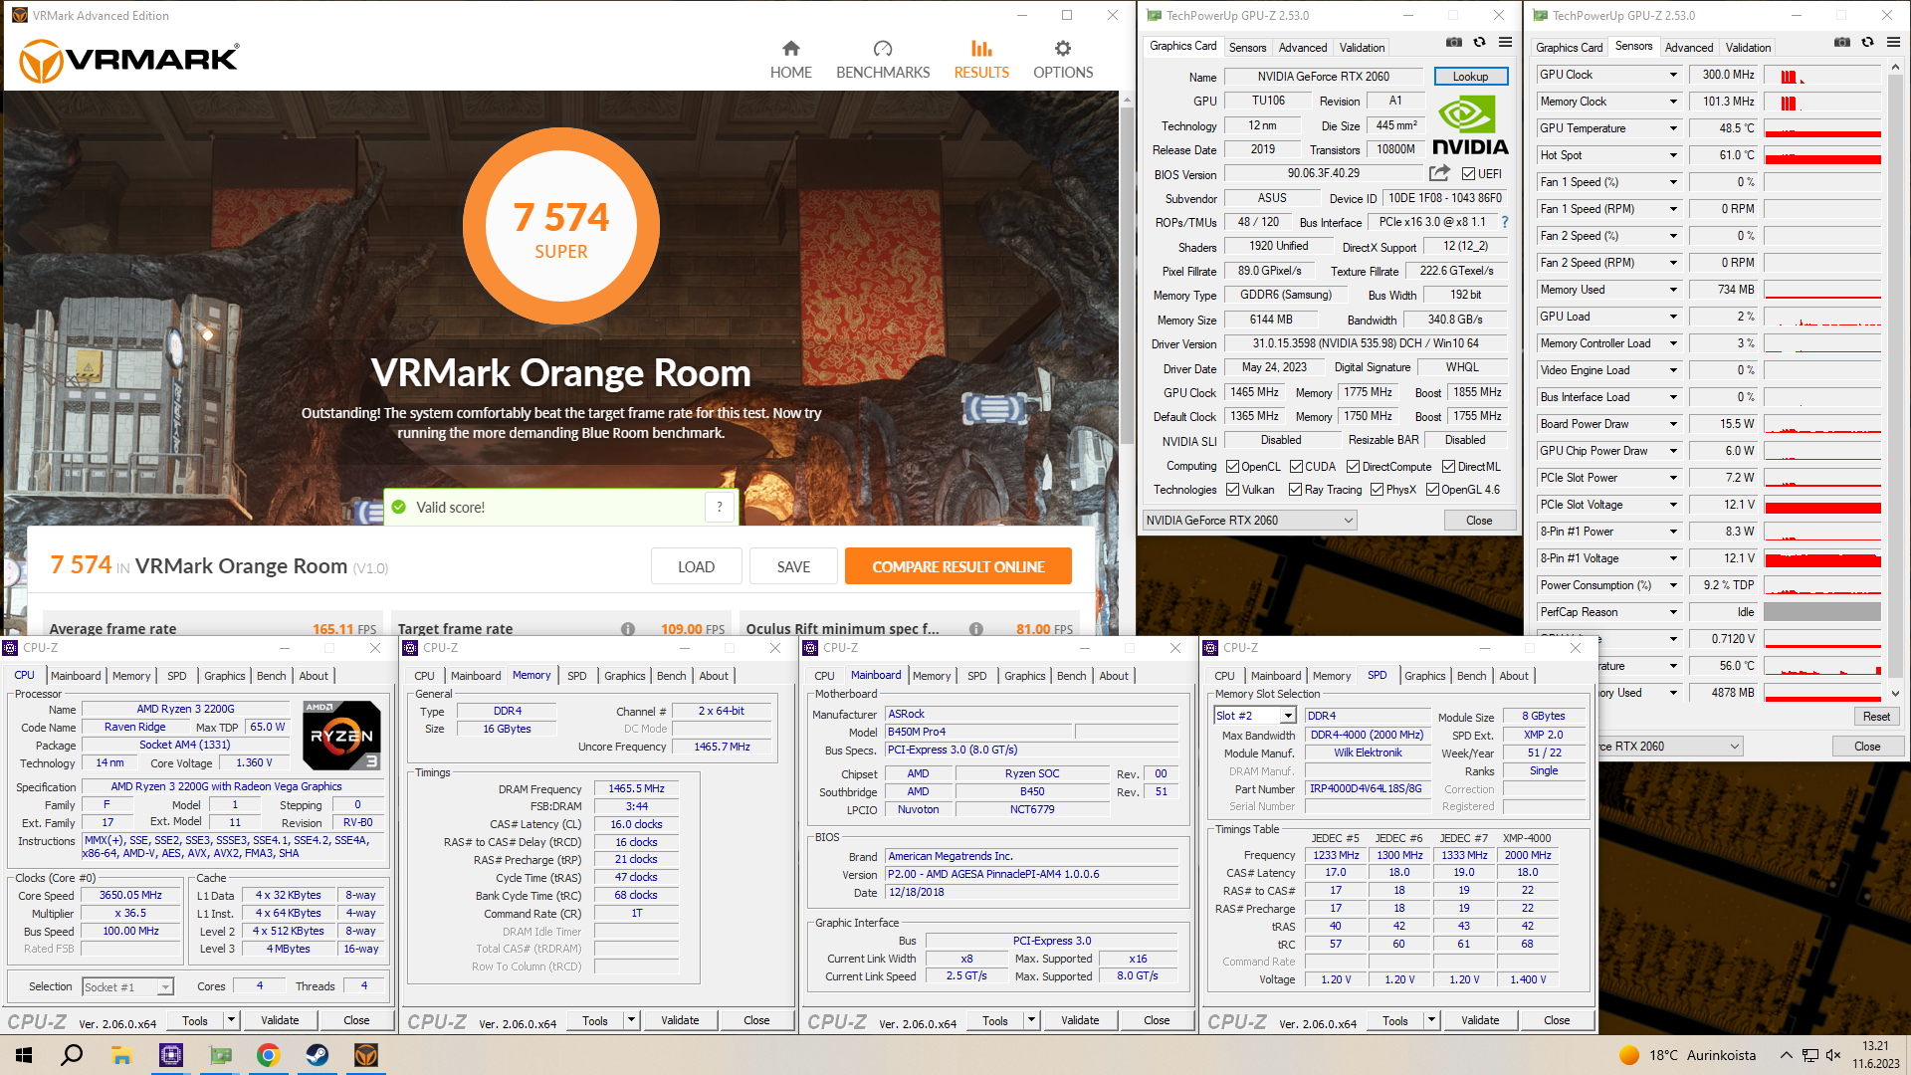The width and height of the screenshot is (1911, 1075).
Task: Click weather widget showing 18°C Aurinkoista
Action: click(1687, 1055)
